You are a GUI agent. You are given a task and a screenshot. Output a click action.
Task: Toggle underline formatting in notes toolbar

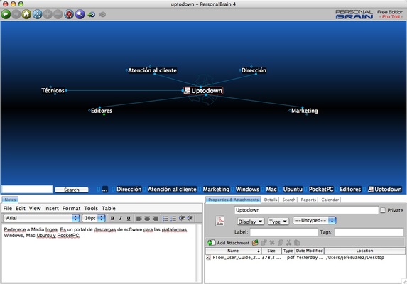(129, 219)
